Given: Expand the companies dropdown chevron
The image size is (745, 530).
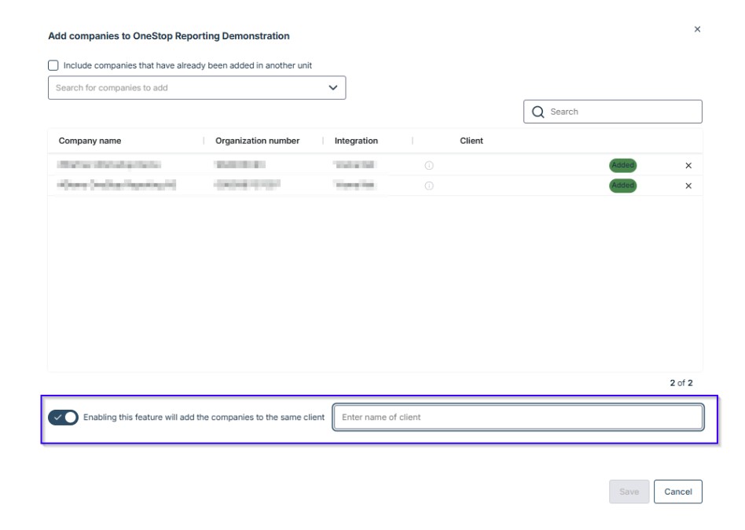Looking at the screenshot, I should coord(332,88).
